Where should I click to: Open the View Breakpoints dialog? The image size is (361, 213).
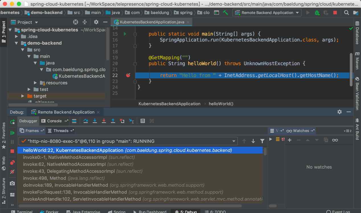click(x=12, y=163)
